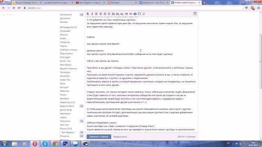Open Фотошоп app in sidebar
Viewport: 262px width, 147px height.
tap(64, 87)
